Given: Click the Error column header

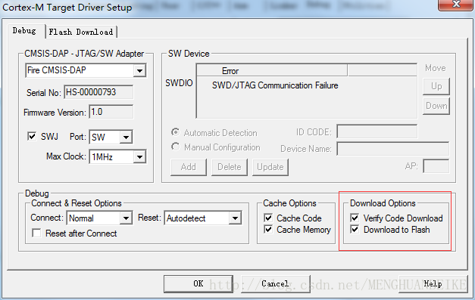Looking at the screenshot, I should pyautogui.click(x=272, y=71).
